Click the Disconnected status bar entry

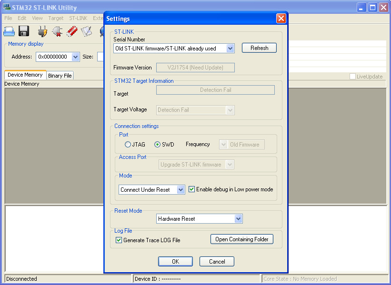point(68,279)
